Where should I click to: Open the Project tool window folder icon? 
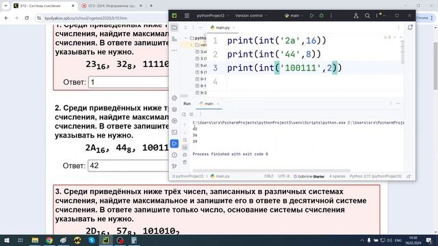[175, 27]
